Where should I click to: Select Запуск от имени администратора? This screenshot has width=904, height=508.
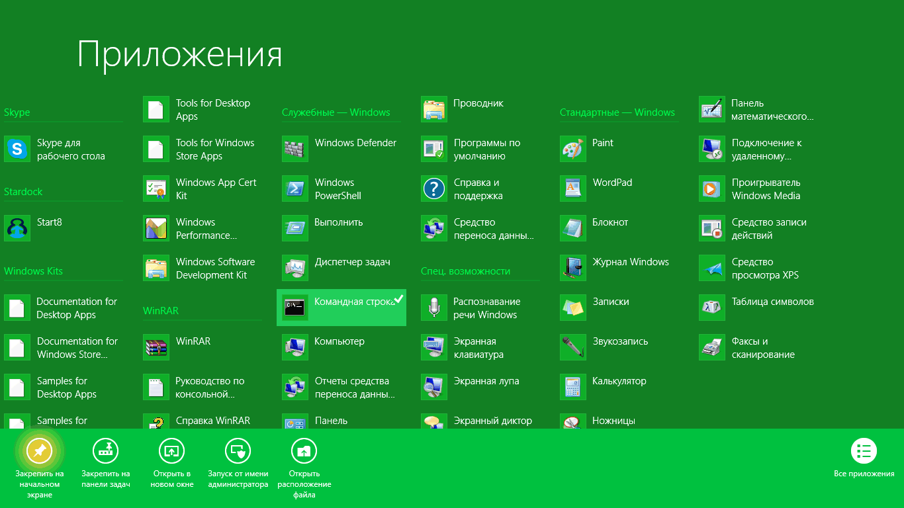pos(238,464)
